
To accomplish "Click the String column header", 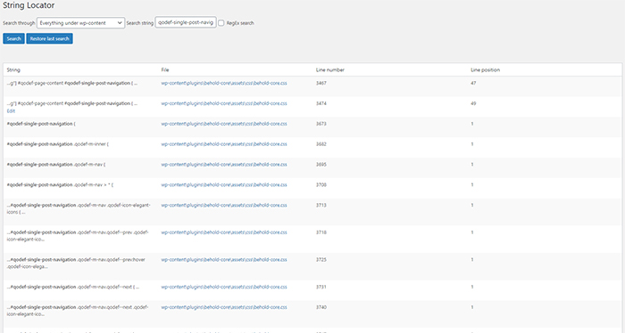I will tap(13, 70).
